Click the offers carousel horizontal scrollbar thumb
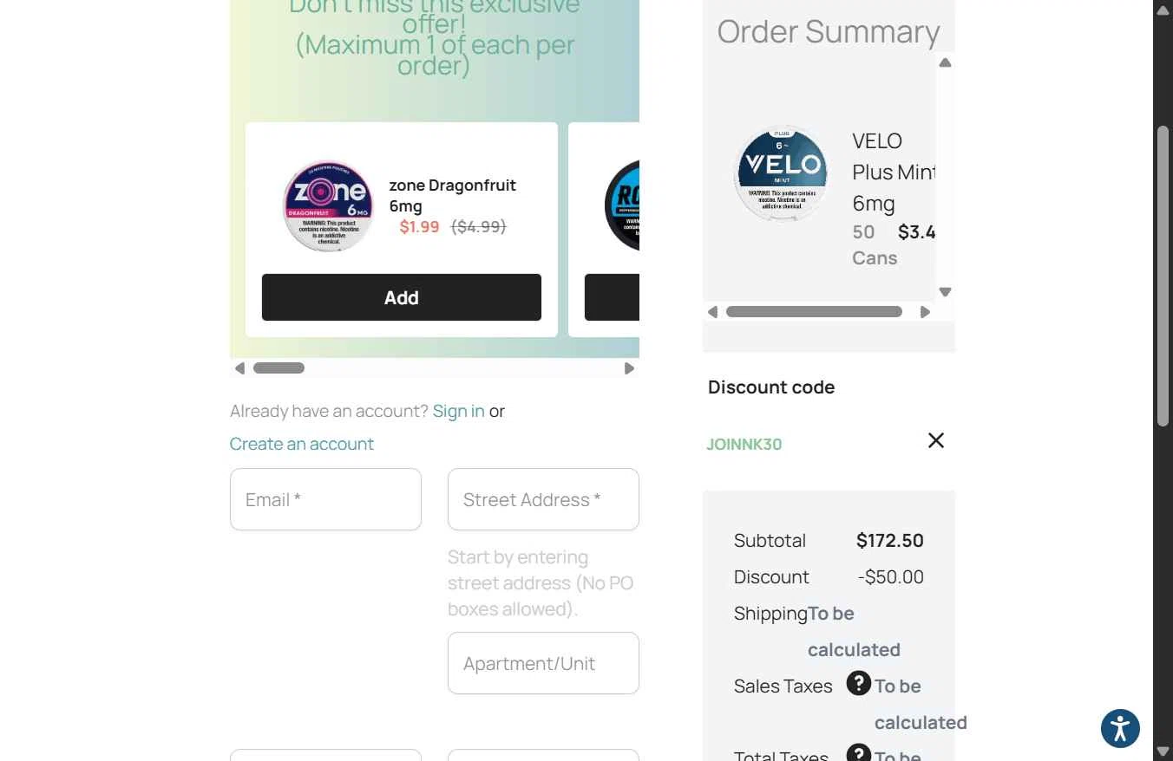 (x=279, y=368)
